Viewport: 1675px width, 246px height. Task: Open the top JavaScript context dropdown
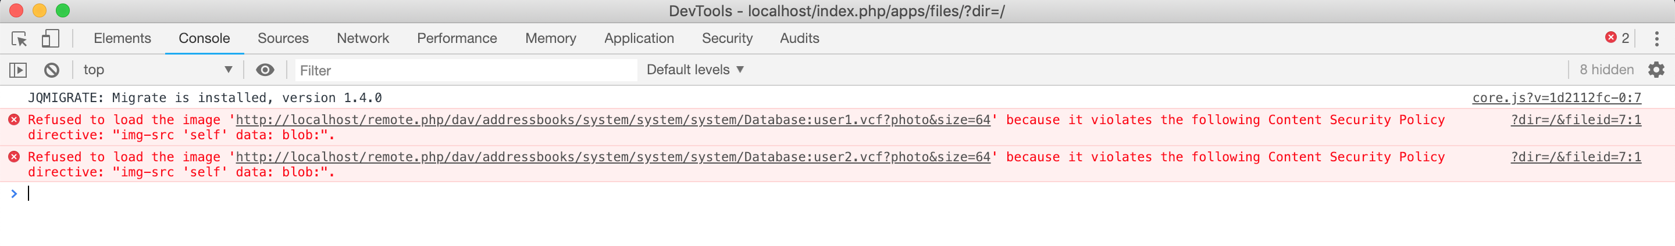coord(156,70)
